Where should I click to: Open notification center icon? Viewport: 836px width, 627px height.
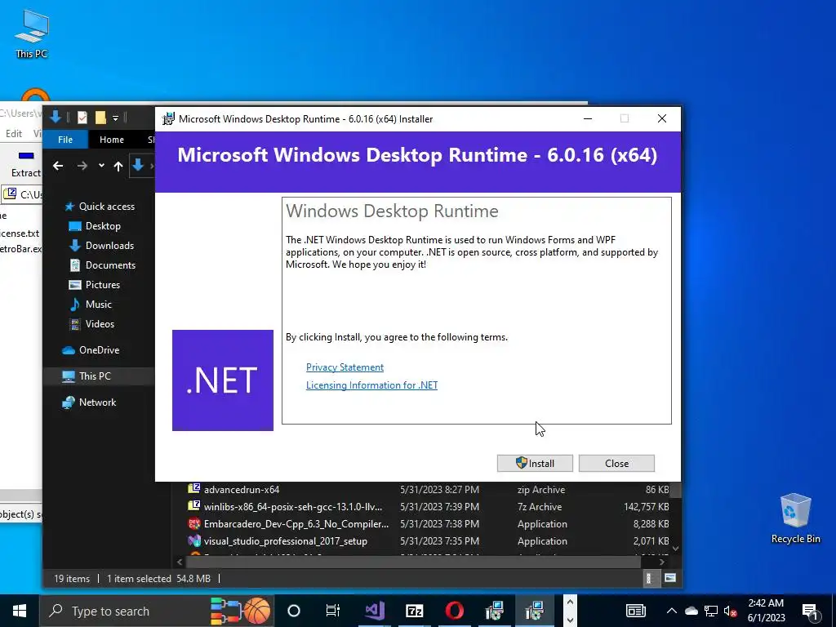pyautogui.click(x=811, y=611)
